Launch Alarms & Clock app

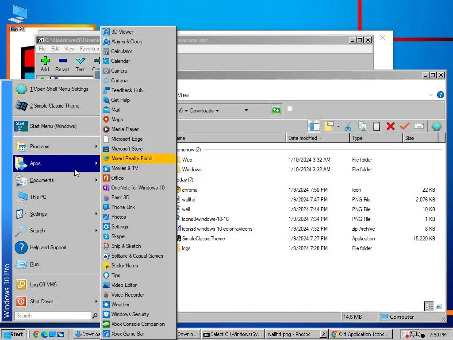(138, 42)
